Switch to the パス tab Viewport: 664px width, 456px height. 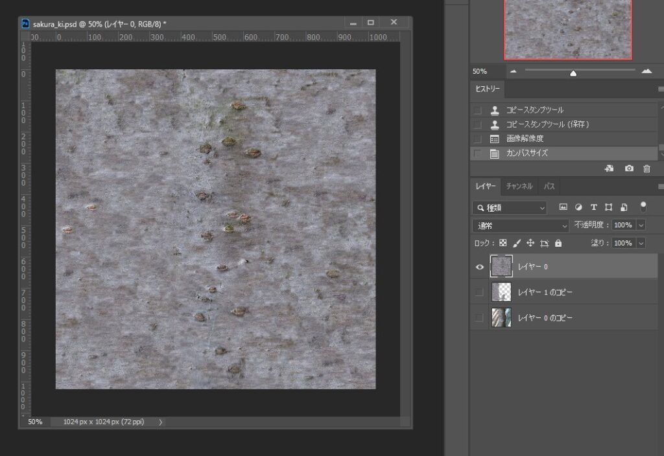click(549, 187)
